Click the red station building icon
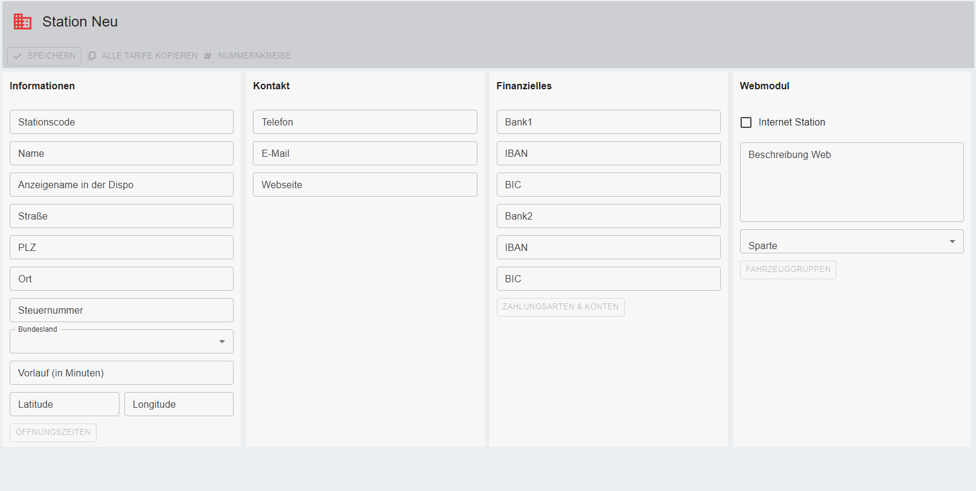The width and height of the screenshot is (976, 491). 22,22
